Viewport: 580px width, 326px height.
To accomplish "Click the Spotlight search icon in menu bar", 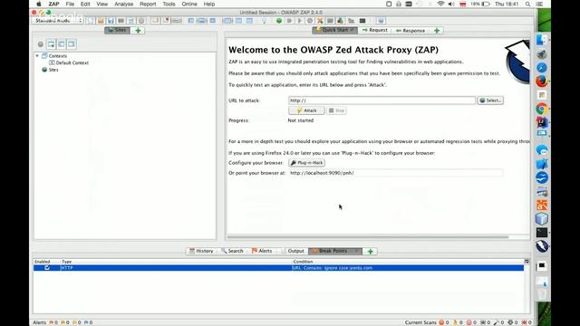I will [x=527, y=4].
